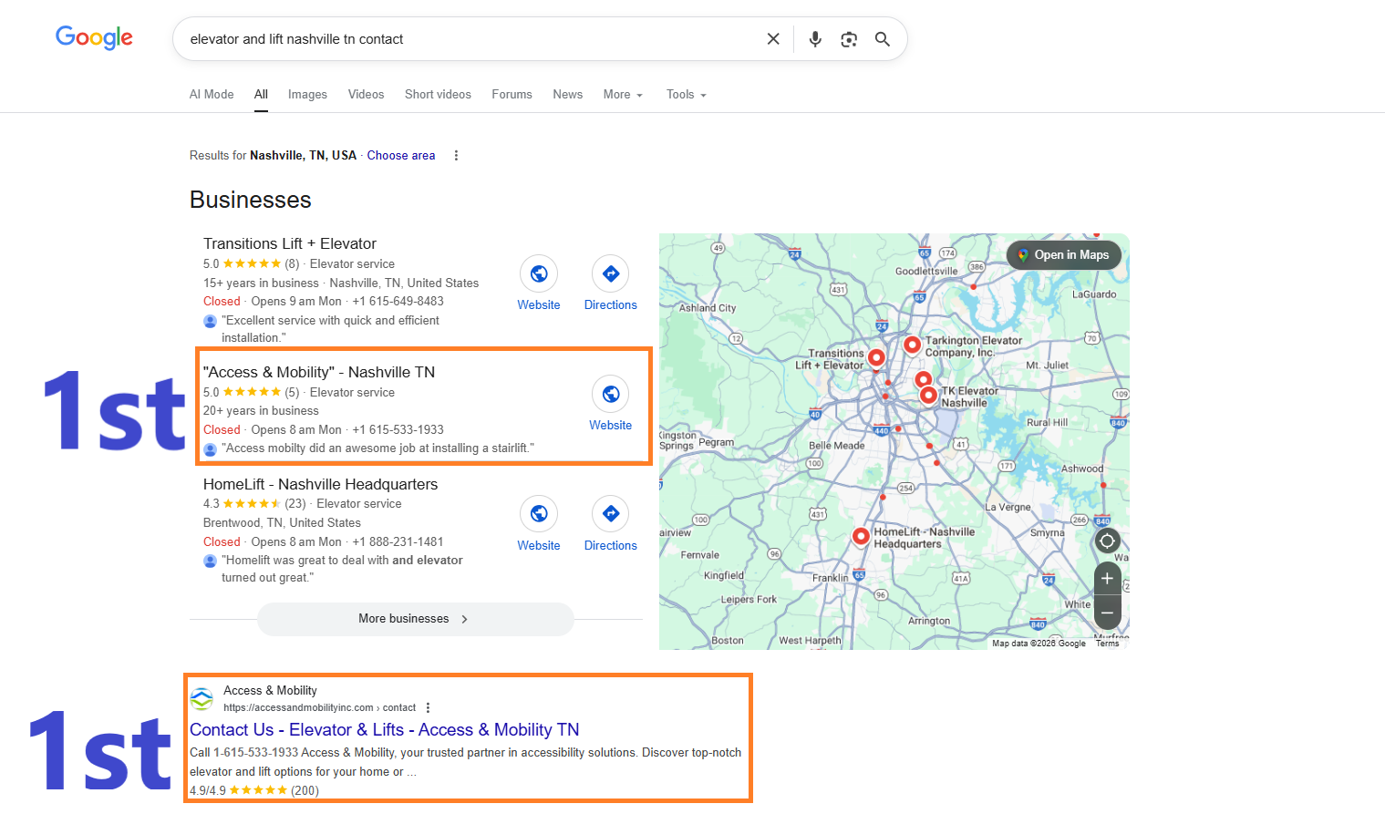Switch to News tab
Image resolution: width=1385 pixels, height=814 pixels.
coord(567,95)
